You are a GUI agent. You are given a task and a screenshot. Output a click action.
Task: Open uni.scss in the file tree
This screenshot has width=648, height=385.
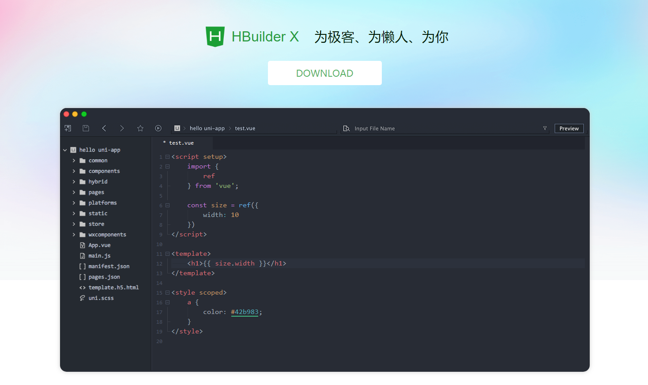[x=101, y=298]
